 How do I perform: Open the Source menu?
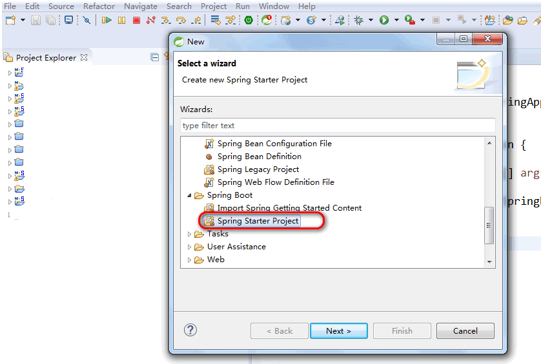click(x=61, y=6)
